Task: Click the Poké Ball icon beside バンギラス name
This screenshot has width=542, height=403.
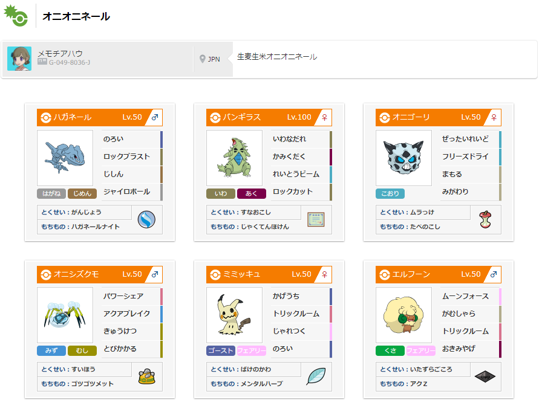Action: click(x=215, y=118)
